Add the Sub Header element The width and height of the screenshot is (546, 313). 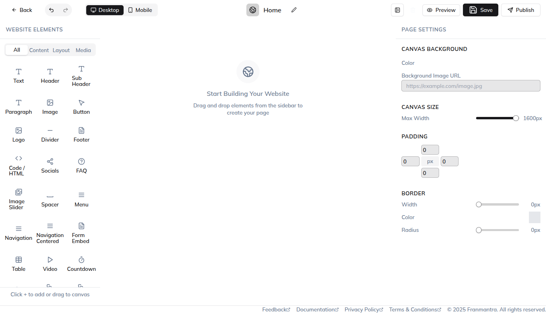click(81, 76)
